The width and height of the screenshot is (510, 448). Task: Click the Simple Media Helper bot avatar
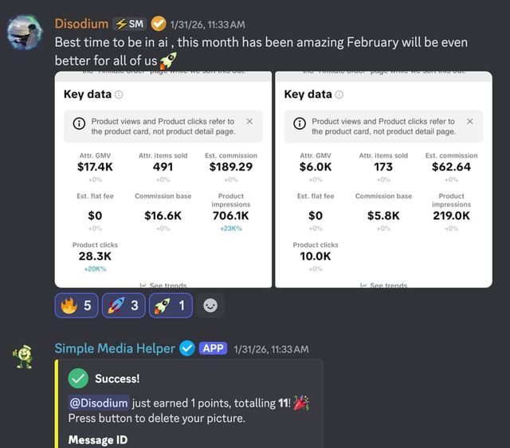click(23, 356)
